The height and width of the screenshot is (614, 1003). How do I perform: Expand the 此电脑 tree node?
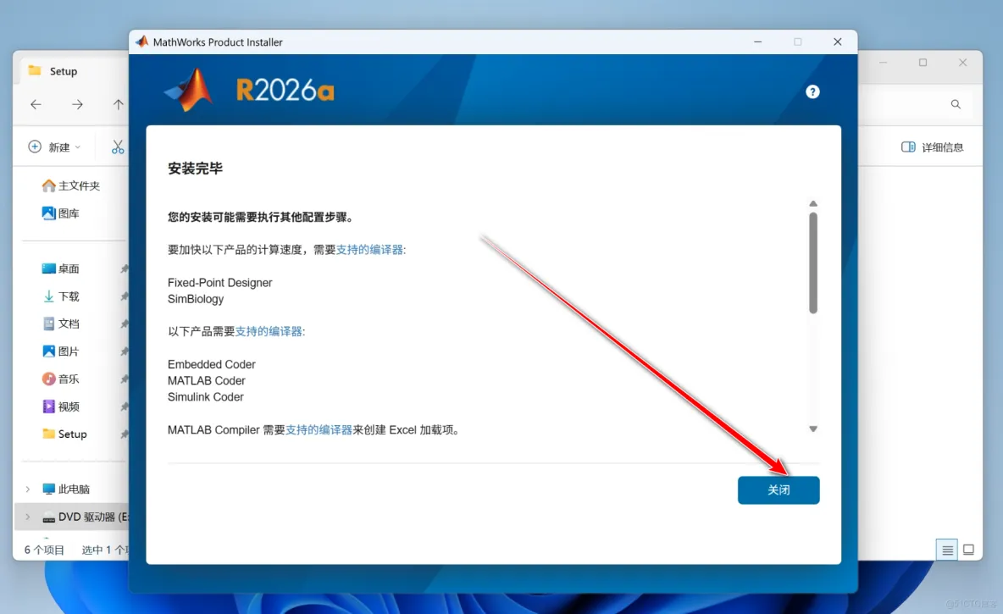tap(27, 489)
